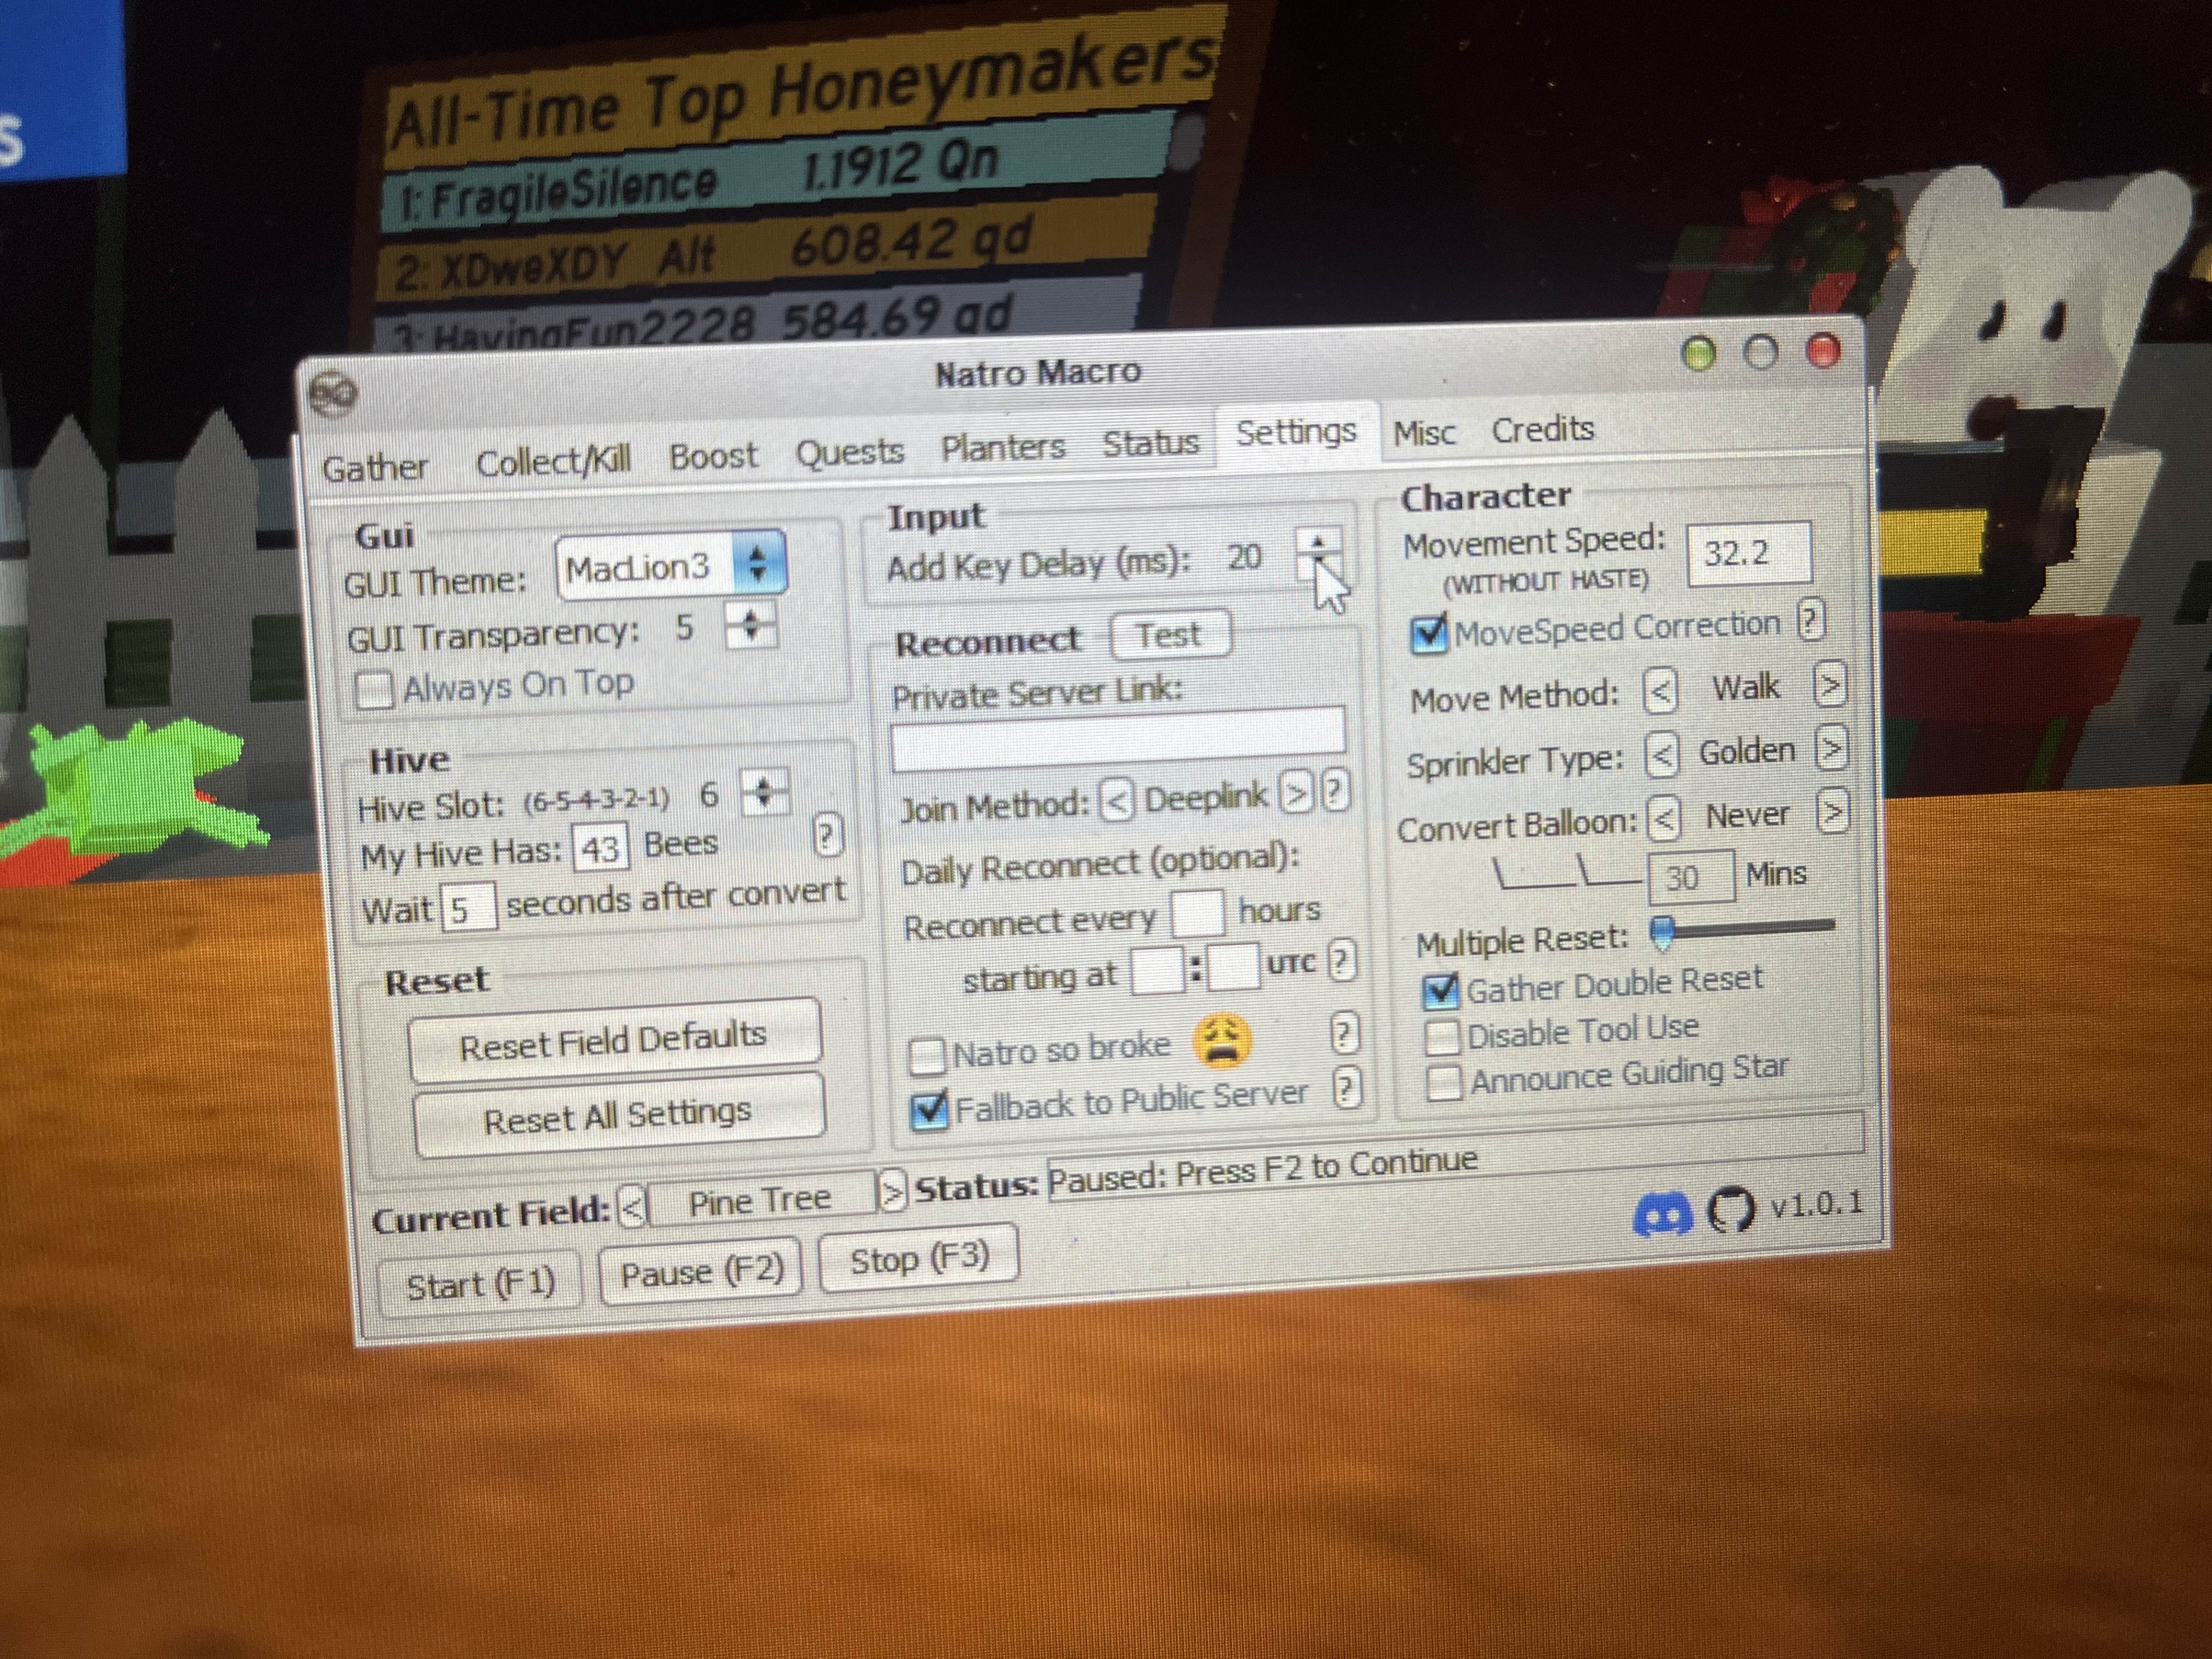Click the Multiple Reset slider handle
This screenshot has height=1659, width=2212.
(1662, 931)
